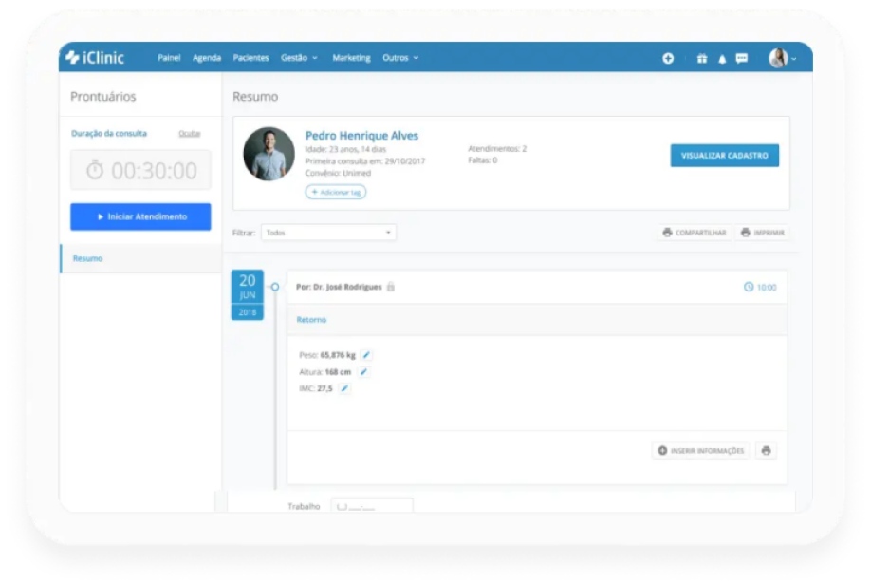Open the Filtrar Todos dropdown

(x=328, y=233)
